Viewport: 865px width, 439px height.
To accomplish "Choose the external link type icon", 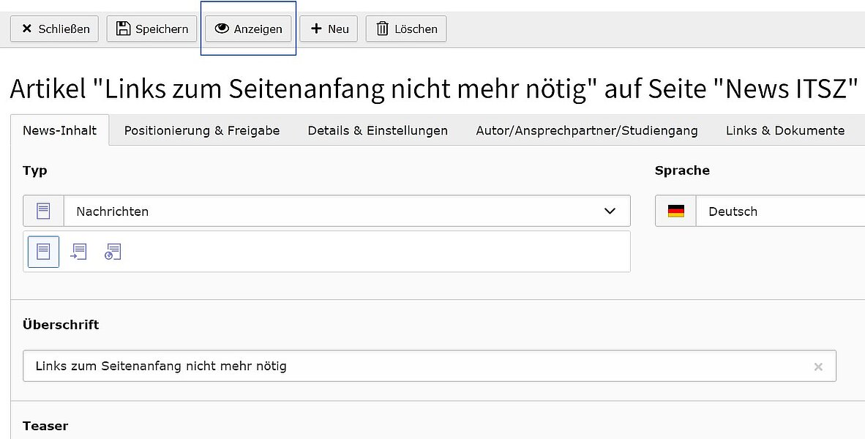I will tap(113, 252).
